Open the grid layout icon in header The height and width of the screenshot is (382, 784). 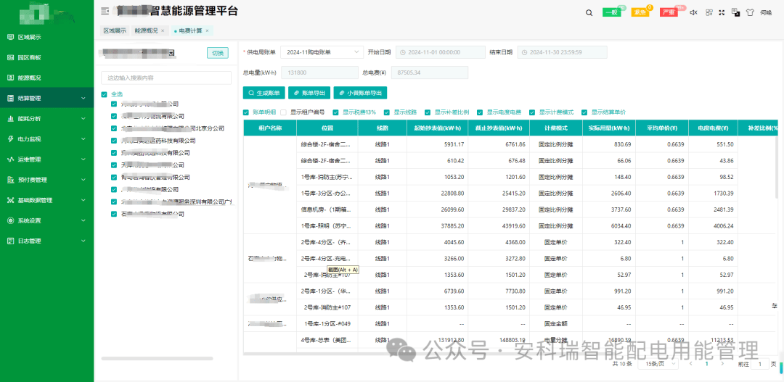coord(709,12)
